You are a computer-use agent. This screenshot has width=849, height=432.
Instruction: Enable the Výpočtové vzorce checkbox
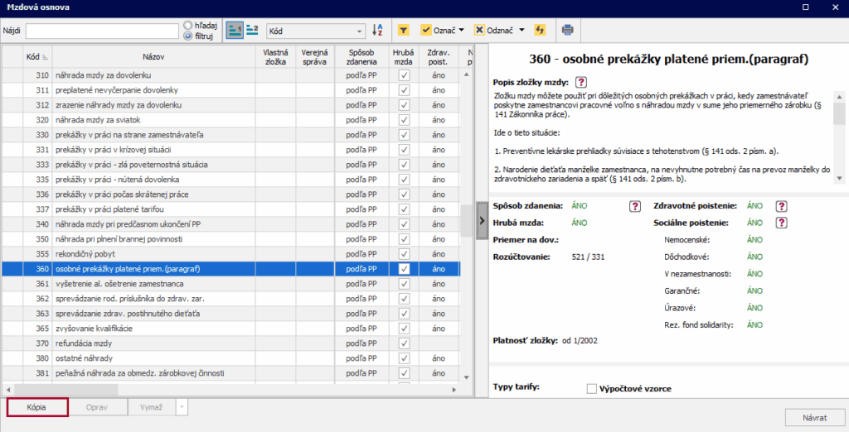point(592,389)
